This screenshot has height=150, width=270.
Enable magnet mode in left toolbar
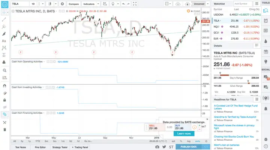(4, 86)
